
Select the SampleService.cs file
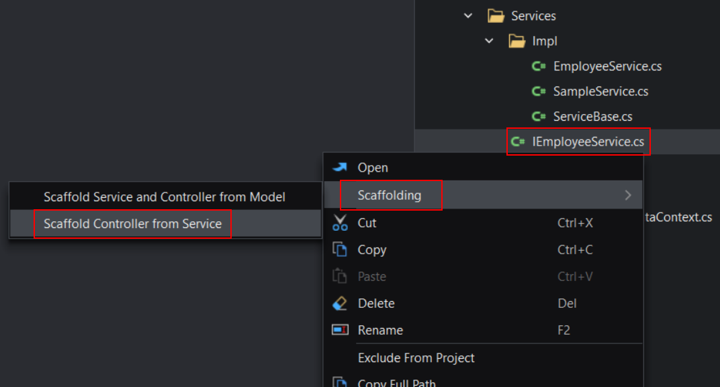coord(600,91)
